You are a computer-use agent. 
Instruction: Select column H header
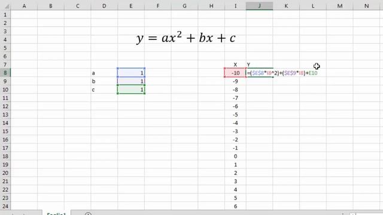[x=211, y=6]
